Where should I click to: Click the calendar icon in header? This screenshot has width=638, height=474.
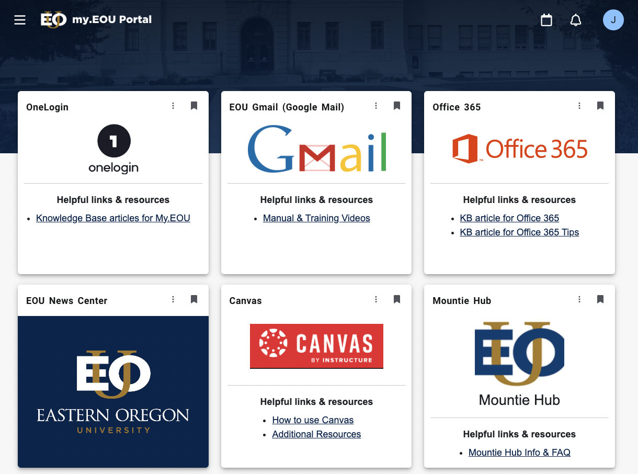pos(546,20)
